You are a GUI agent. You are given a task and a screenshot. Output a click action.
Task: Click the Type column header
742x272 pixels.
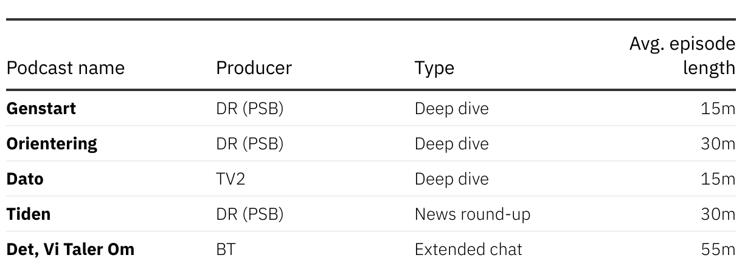point(434,67)
